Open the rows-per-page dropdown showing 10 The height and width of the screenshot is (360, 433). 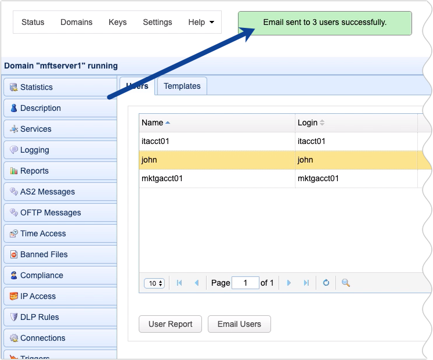(154, 283)
